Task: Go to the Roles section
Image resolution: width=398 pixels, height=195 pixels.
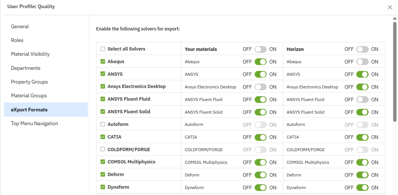Action: tap(17, 40)
